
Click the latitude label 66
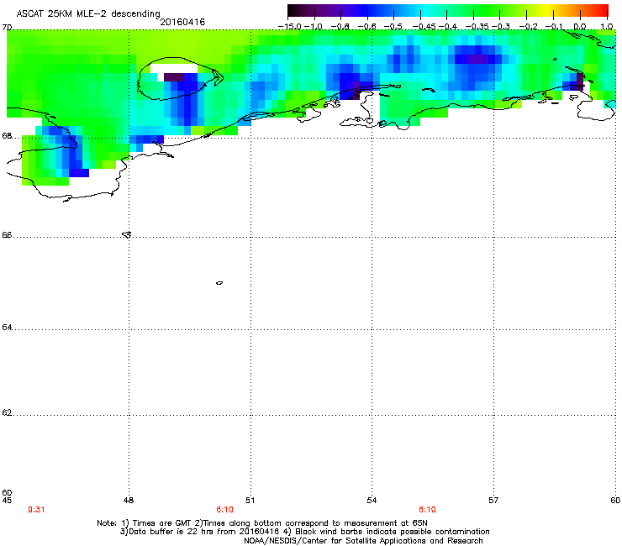coord(7,235)
